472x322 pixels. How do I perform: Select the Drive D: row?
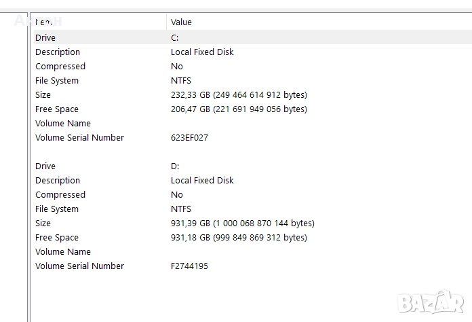tap(45, 166)
